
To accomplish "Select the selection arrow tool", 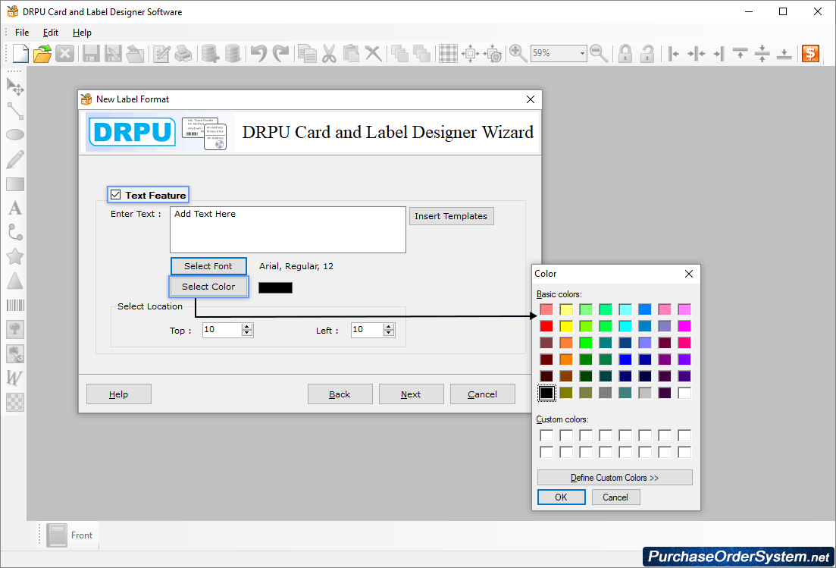I will point(15,87).
